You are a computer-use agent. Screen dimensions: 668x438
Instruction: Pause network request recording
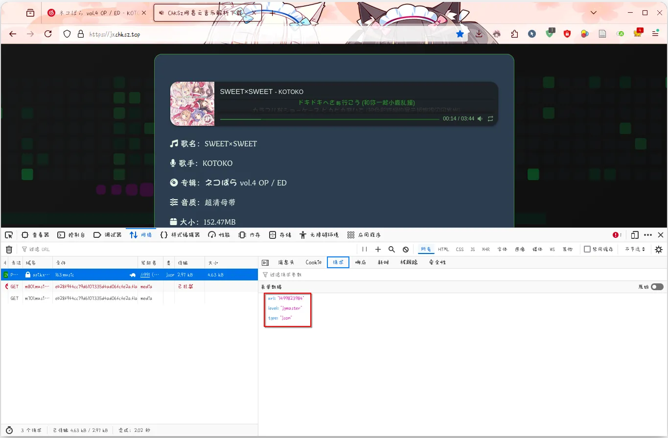coord(364,249)
